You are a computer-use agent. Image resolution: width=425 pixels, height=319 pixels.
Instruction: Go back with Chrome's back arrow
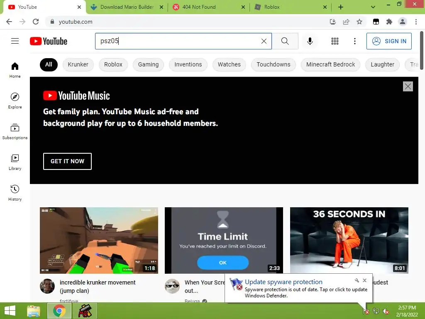pos(9,22)
